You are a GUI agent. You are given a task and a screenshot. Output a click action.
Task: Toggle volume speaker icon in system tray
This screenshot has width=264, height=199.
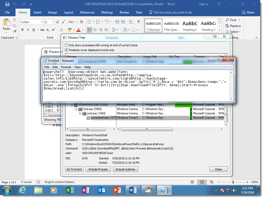(x=234, y=191)
